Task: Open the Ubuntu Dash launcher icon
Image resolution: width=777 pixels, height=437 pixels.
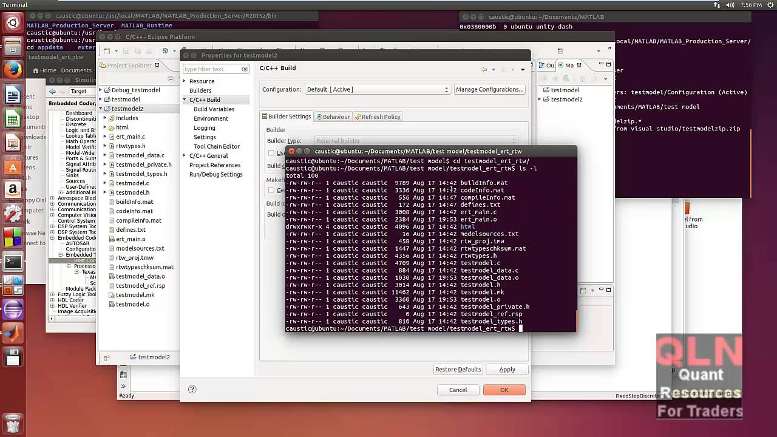Action: [13, 24]
